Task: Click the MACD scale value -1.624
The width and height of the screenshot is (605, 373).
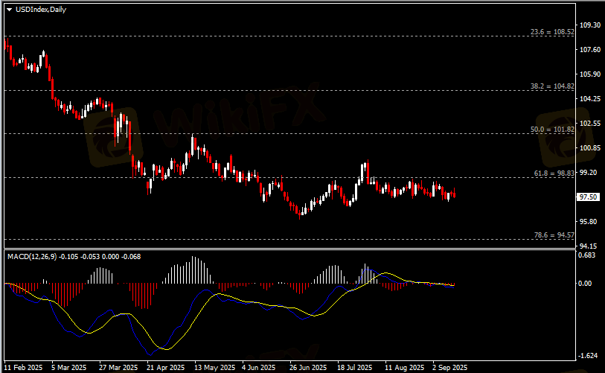Action: tap(588, 356)
